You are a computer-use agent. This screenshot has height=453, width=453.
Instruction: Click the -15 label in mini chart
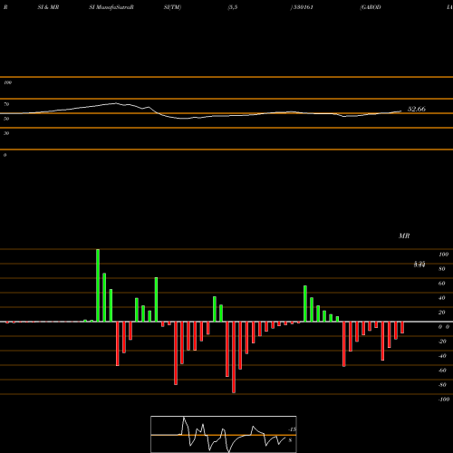(293, 429)
